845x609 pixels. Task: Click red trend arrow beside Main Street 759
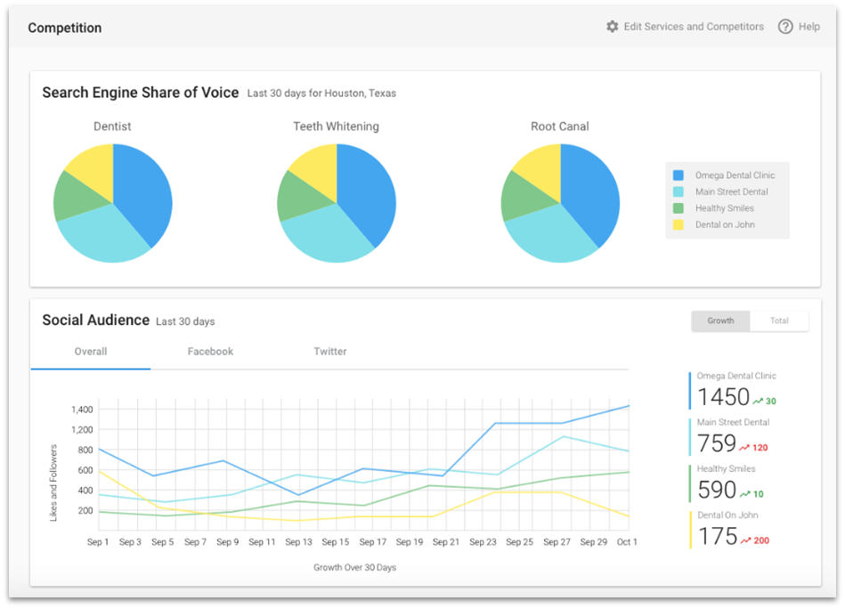coord(745,448)
